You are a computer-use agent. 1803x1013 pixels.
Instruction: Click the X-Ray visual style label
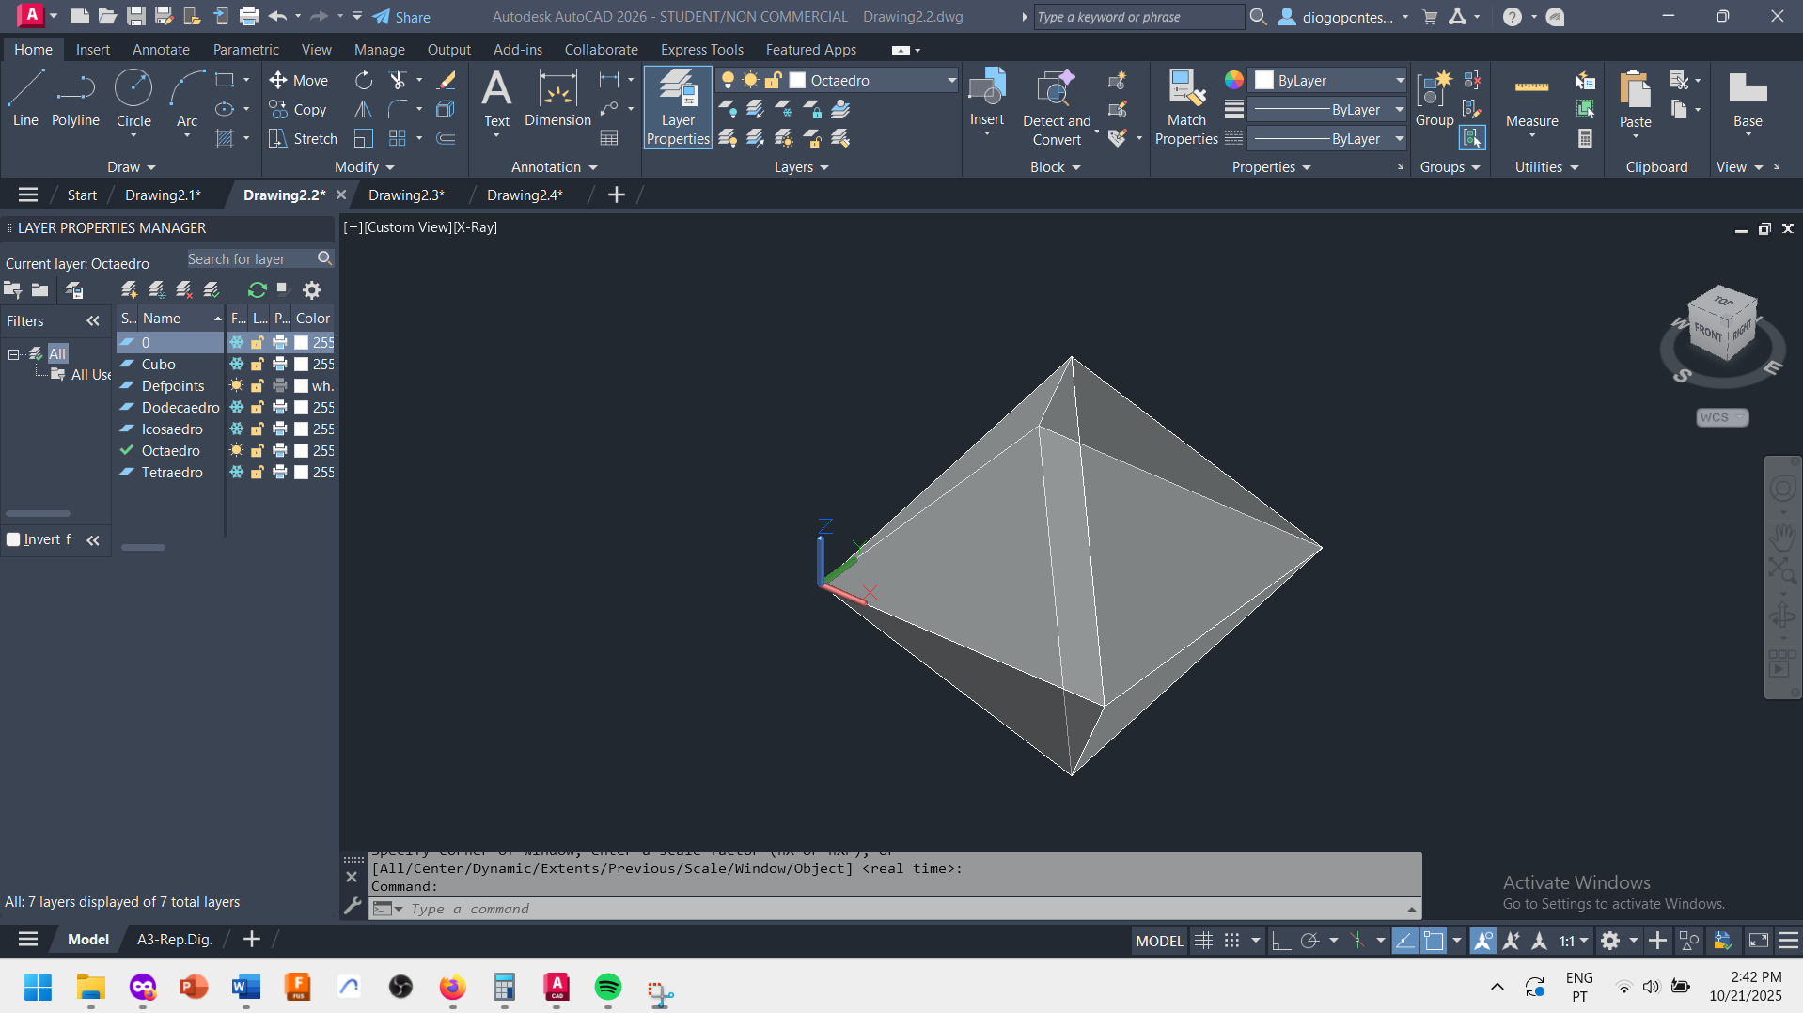477,227
